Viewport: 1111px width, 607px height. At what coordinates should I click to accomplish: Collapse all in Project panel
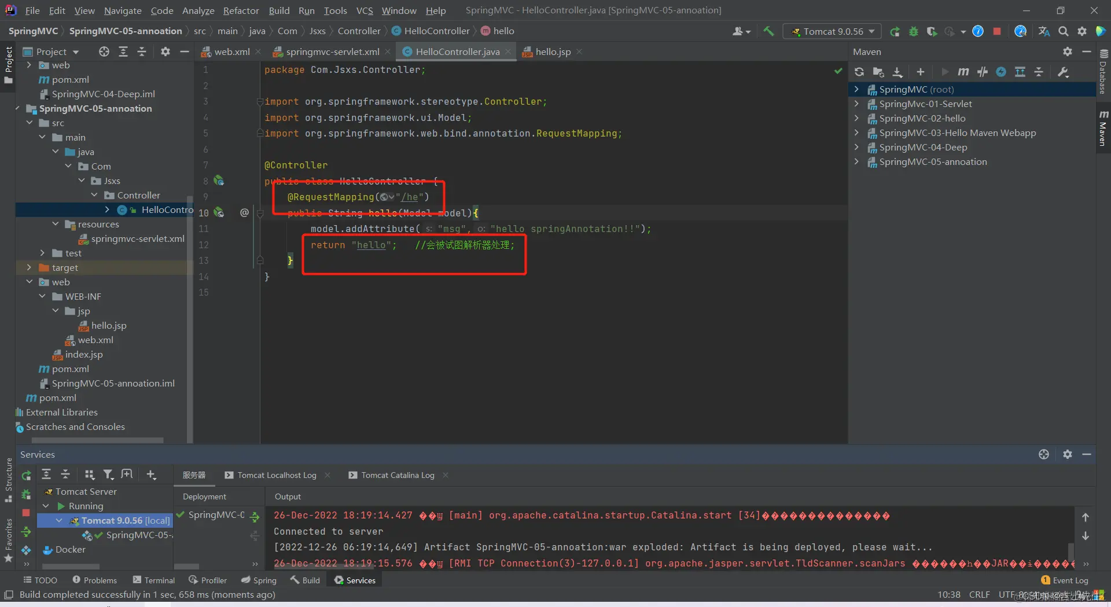pyautogui.click(x=142, y=51)
